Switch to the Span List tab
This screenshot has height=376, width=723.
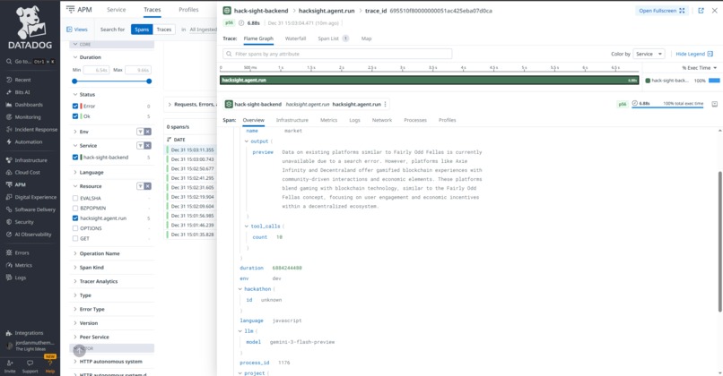[333, 38]
